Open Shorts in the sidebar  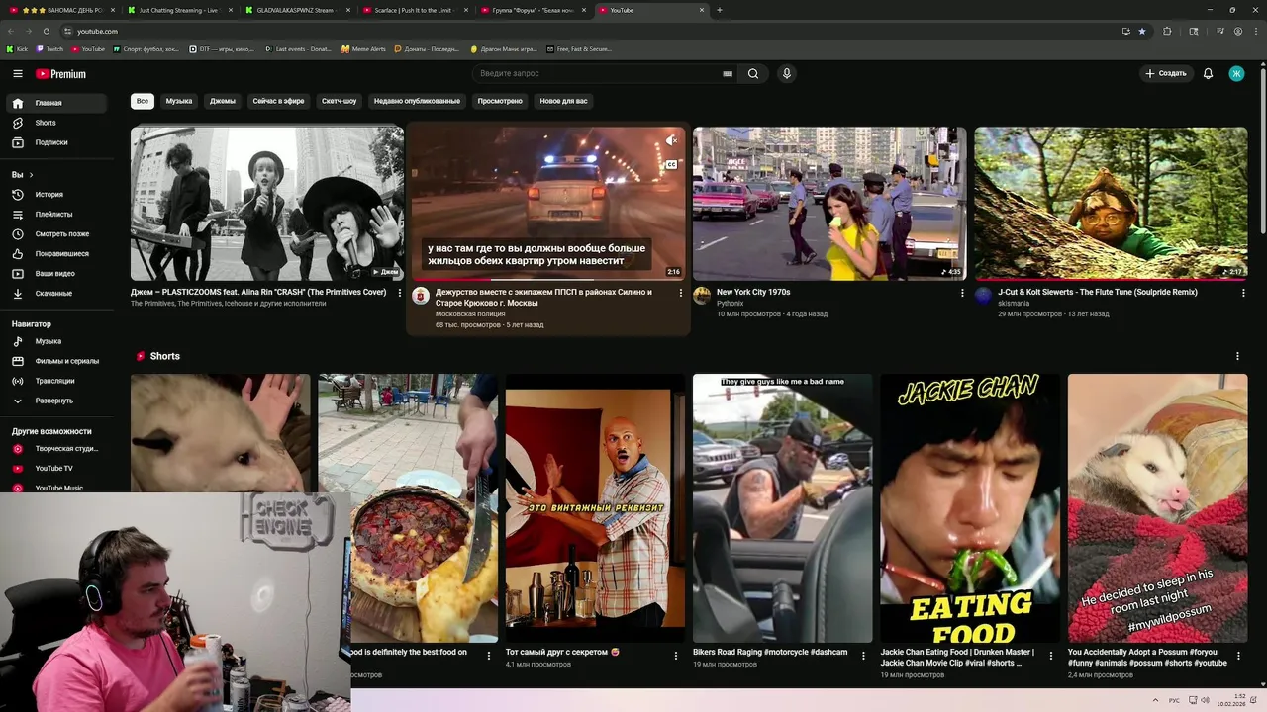[56, 123]
